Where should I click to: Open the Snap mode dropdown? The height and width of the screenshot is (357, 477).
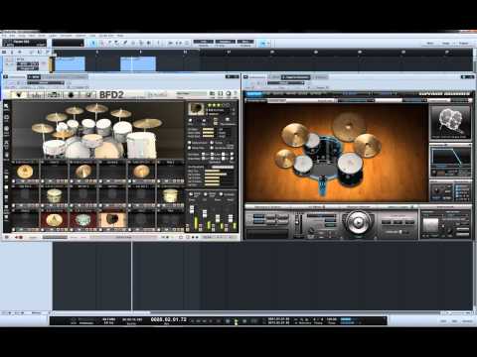pyautogui.click(x=245, y=42)
